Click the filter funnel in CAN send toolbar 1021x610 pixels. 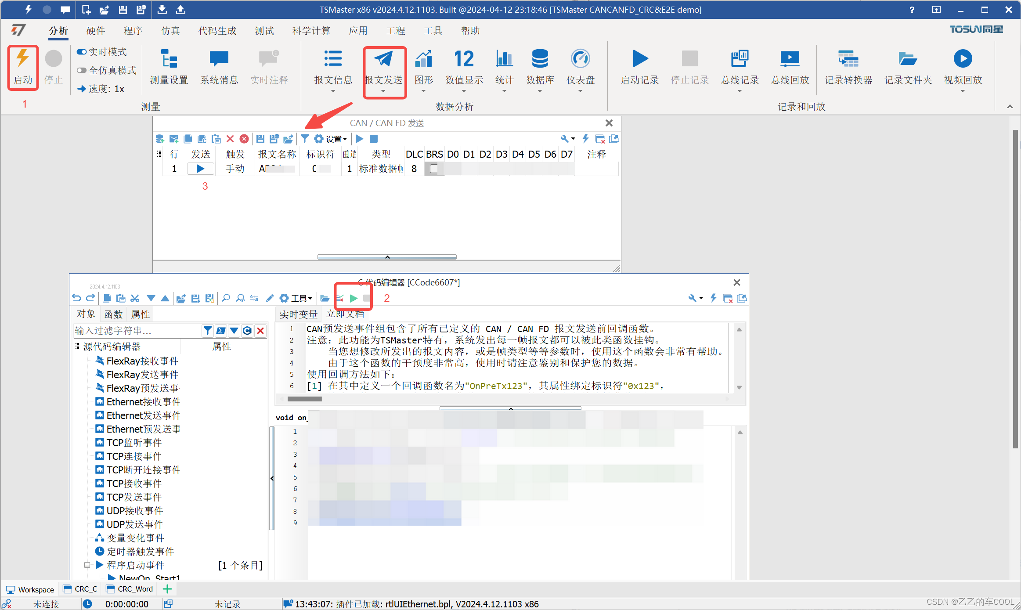[x=304, y=139]
